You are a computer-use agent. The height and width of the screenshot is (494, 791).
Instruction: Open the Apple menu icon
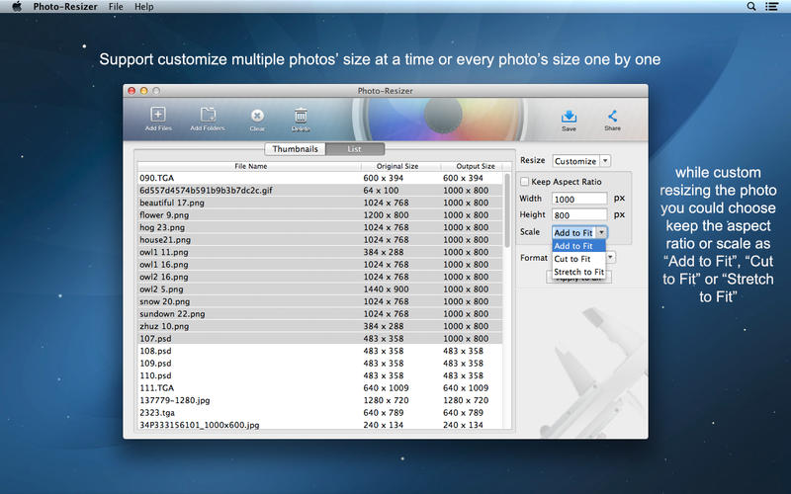click(x=17, y=7)
